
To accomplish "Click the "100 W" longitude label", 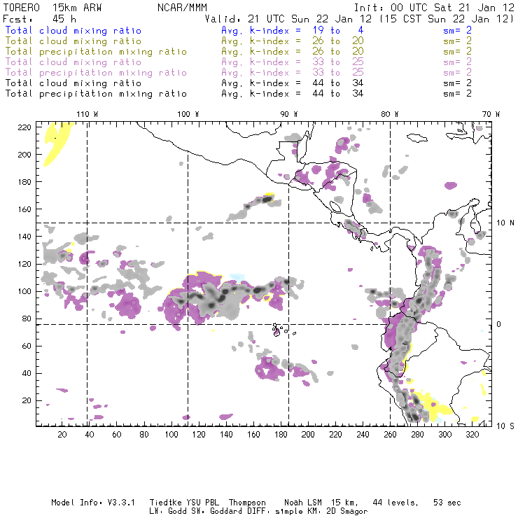I will coord(188,114).
